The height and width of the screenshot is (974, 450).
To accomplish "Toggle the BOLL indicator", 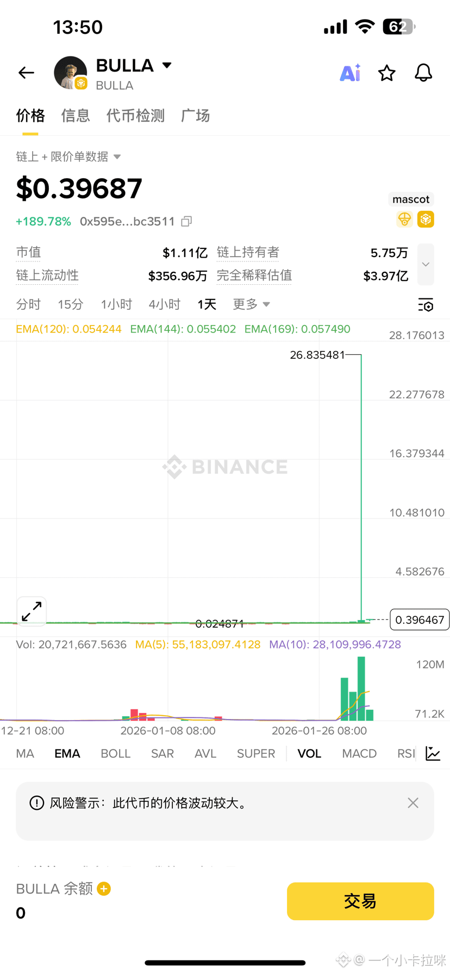I will (116, 753).
